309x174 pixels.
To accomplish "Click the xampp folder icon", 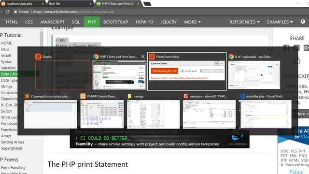I will coord(129,96).
